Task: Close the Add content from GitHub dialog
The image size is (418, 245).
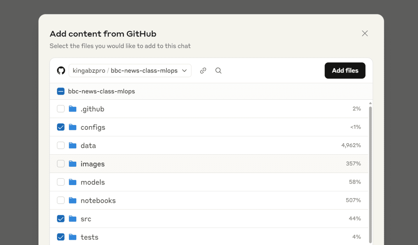Action: tap(365, 33)
